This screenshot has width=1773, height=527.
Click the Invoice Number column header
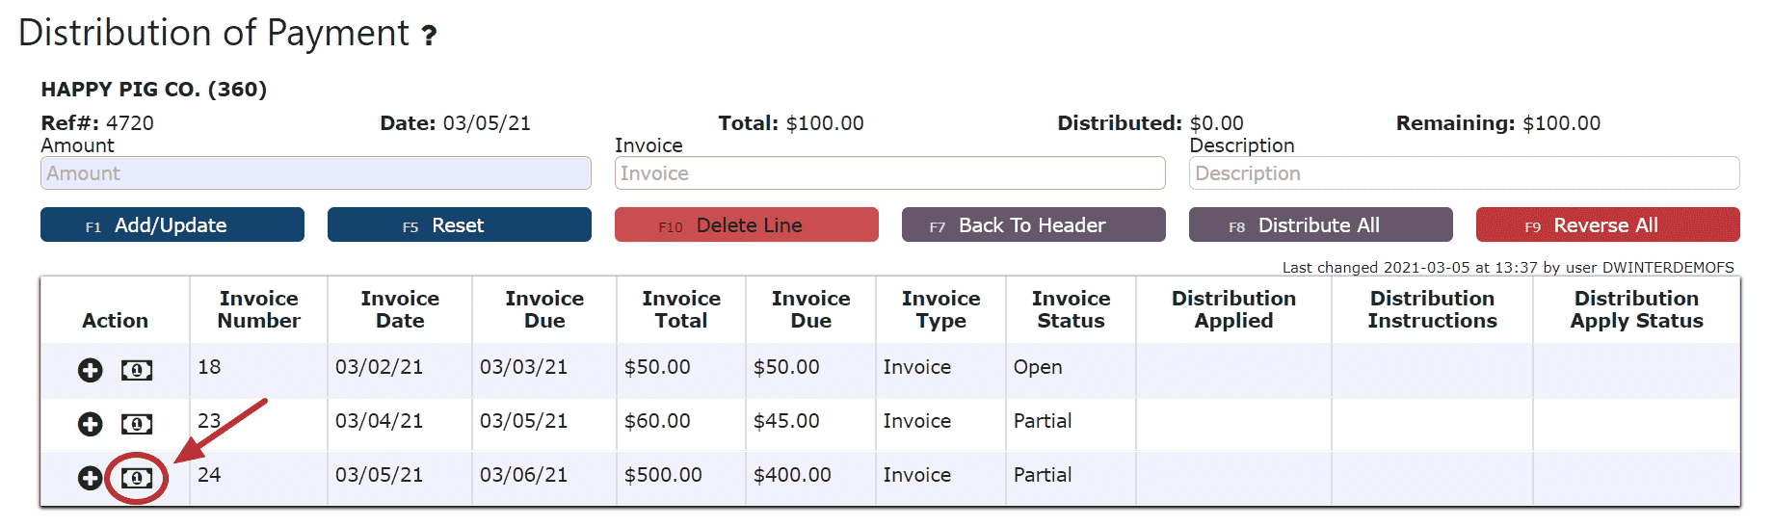(259, 309)
